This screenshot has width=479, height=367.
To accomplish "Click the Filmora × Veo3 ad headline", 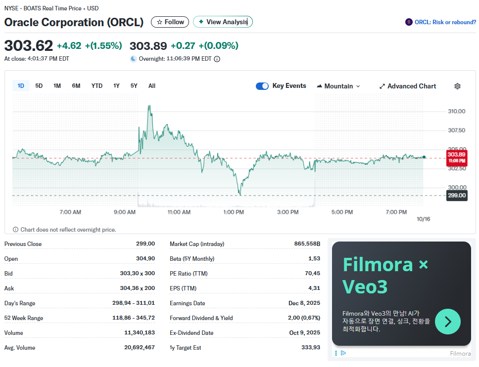I will 385,275.
